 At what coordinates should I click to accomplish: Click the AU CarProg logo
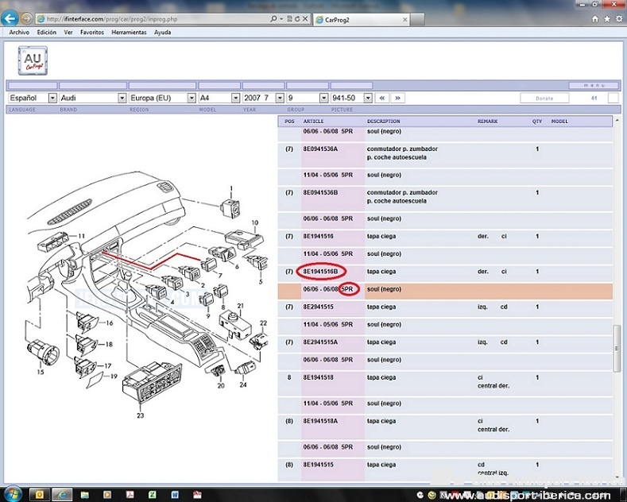point(33,60)
